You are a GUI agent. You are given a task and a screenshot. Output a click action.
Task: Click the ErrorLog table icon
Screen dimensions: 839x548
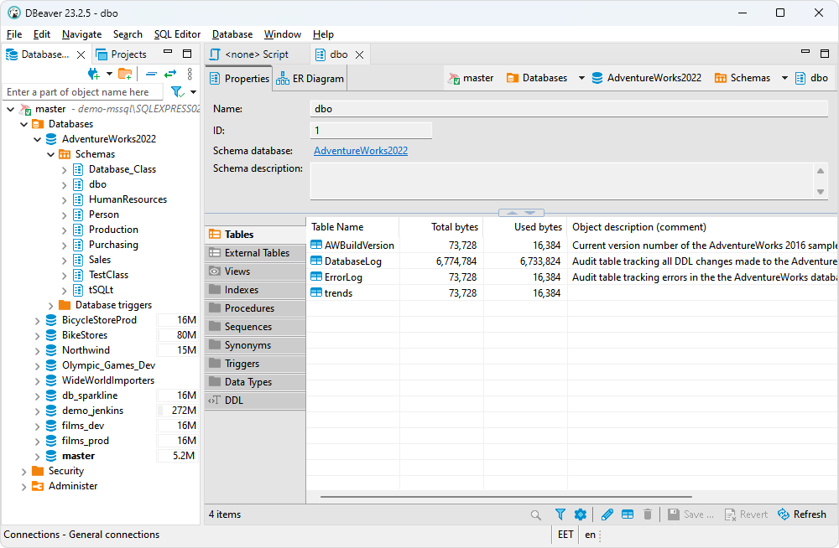(x=316, y=277)
